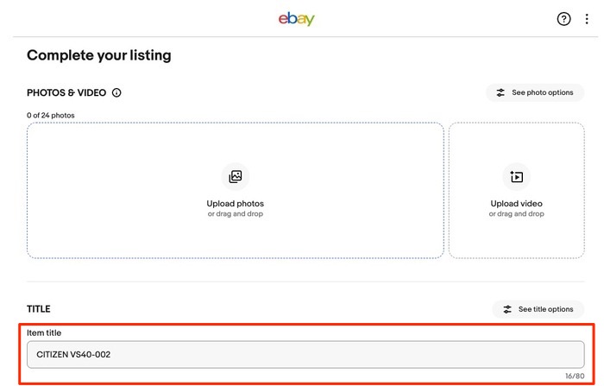Click the Upload photos label
The height and width of the screenshot is (386, 604).
point(235,204)
